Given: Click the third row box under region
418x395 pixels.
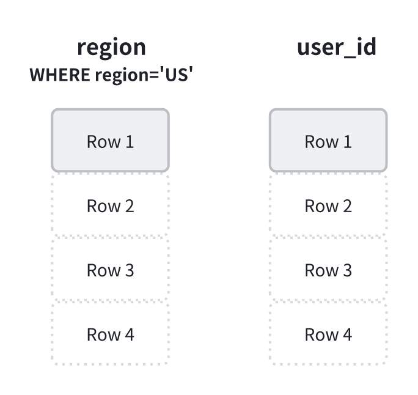Looking at the screenshot, I should coord(110,270).
